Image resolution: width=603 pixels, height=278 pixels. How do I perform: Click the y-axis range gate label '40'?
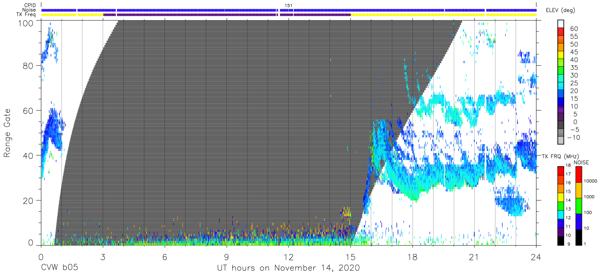(28, 155)
